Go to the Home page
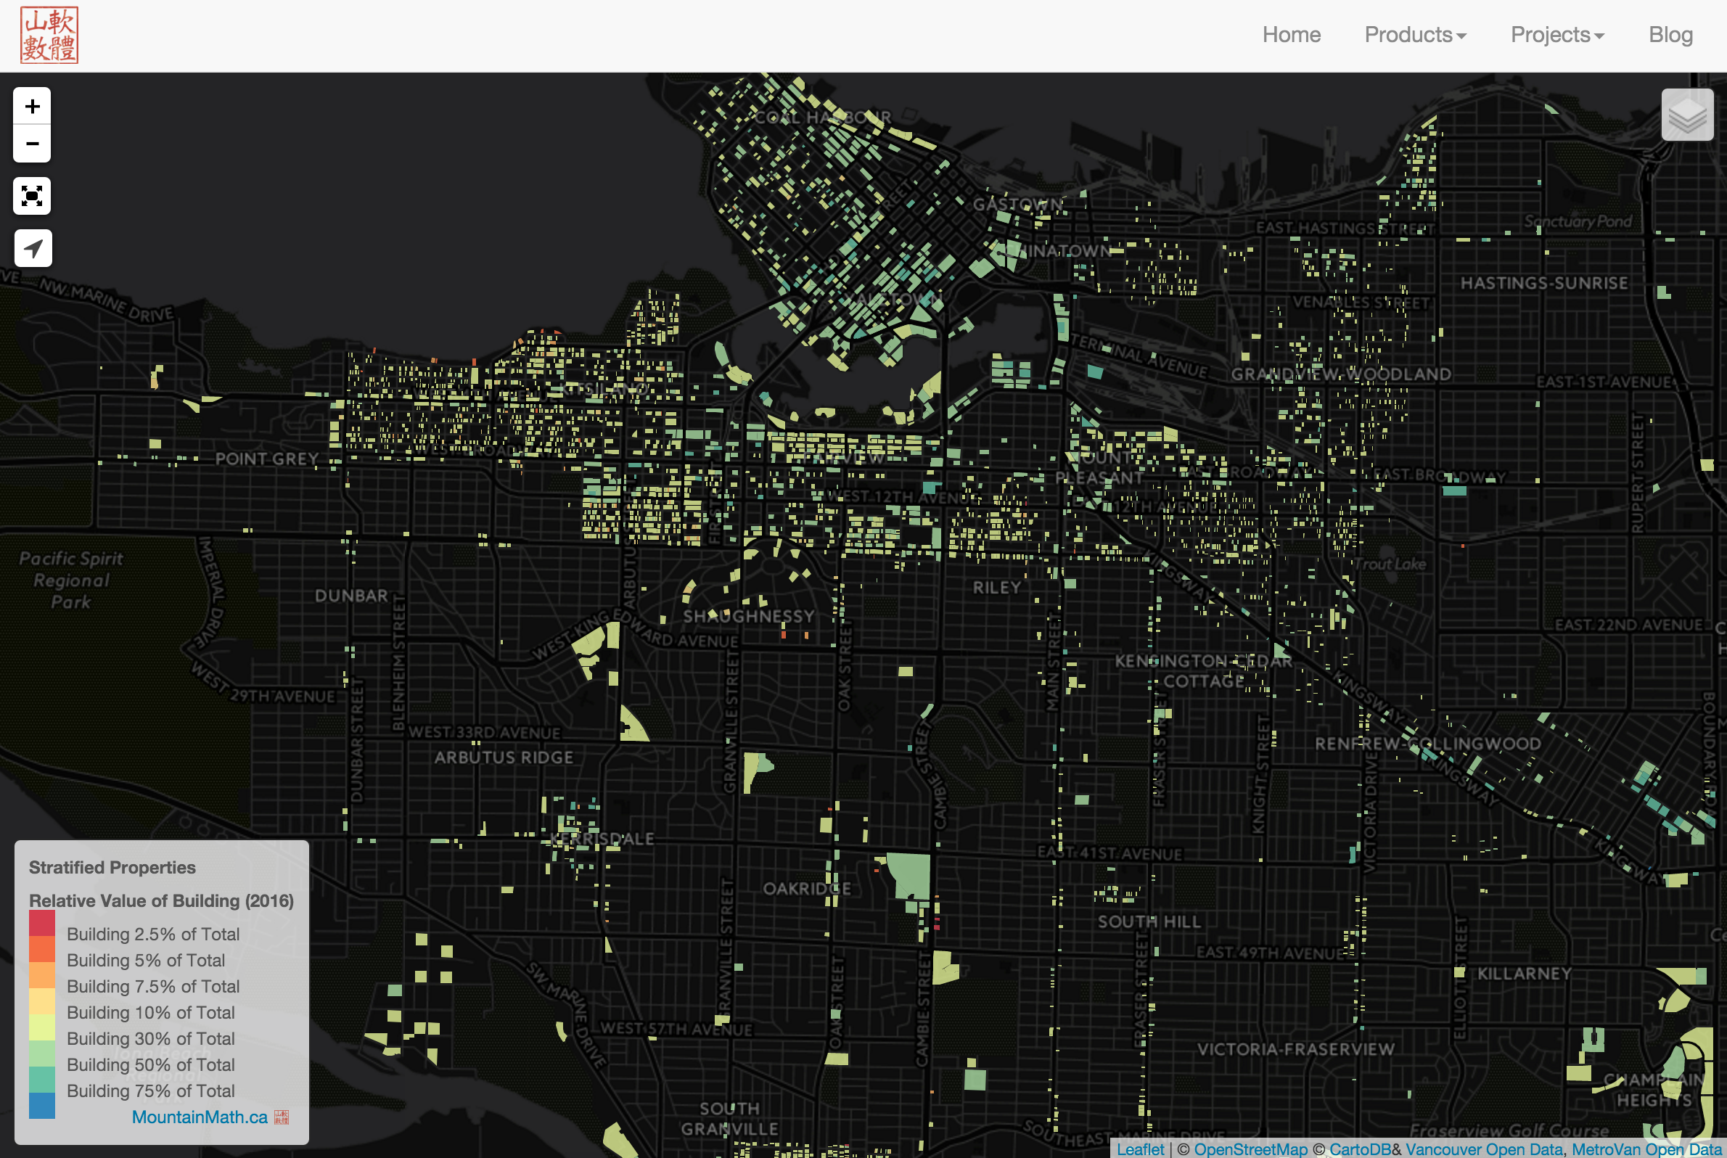Image resolution: width=1727 pixels, height=1158 pixels. [1290, 35]
